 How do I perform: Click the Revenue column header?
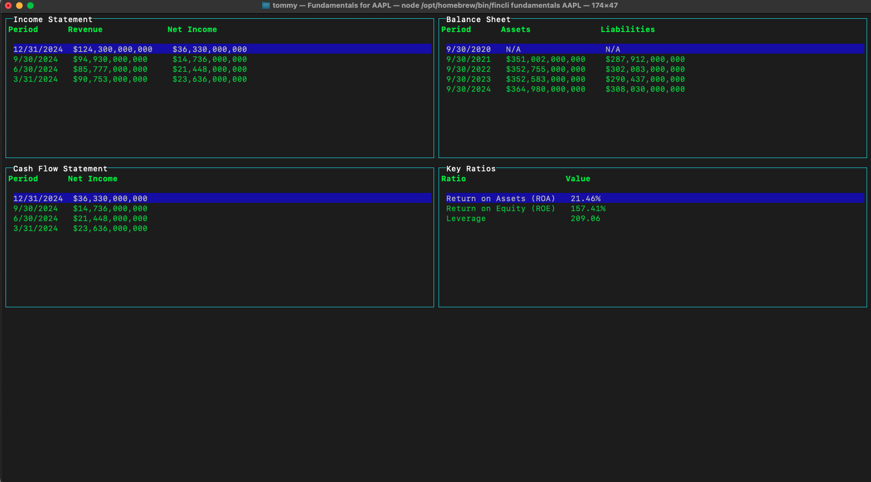coord(85,29)
